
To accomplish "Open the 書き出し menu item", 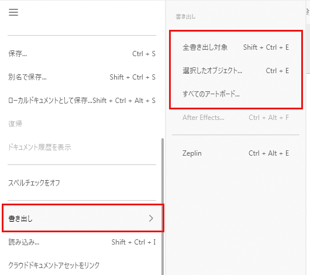I will pyautogui.click(x=83, y=218).
